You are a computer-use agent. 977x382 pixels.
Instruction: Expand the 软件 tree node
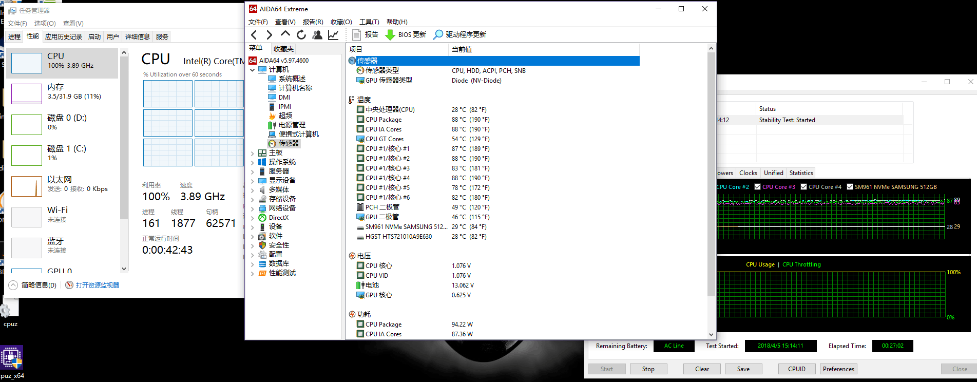(253, 236)
